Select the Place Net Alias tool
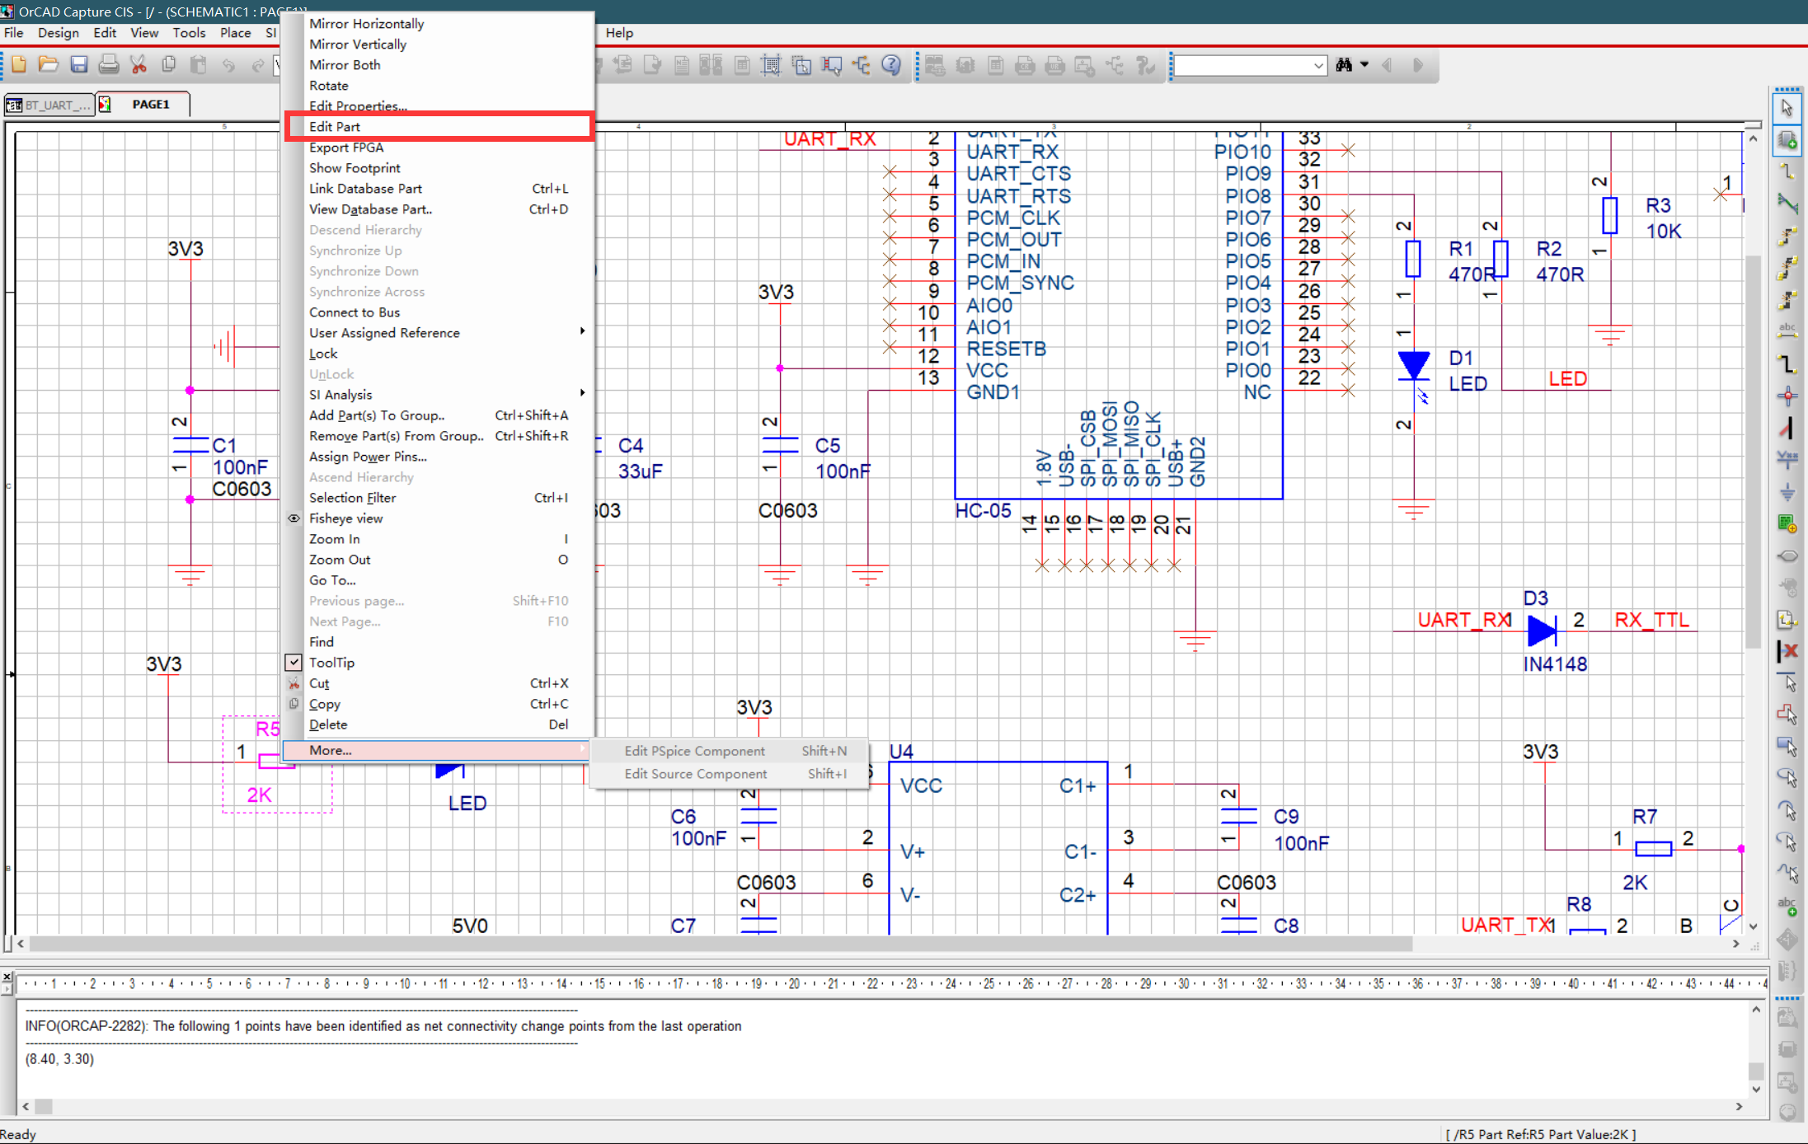1808x1144 pixels. click(1787, 331)
